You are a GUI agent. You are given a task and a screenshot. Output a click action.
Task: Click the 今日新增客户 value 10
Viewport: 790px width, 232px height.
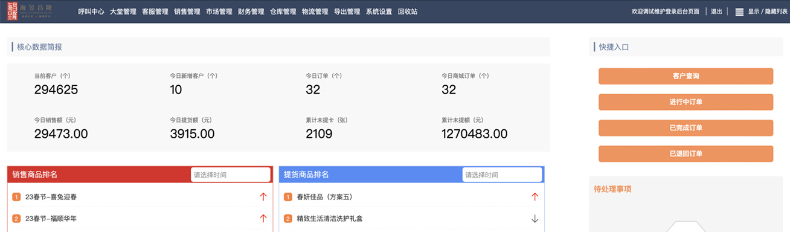point(176,90)
